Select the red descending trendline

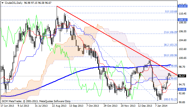tap(107, 35)
